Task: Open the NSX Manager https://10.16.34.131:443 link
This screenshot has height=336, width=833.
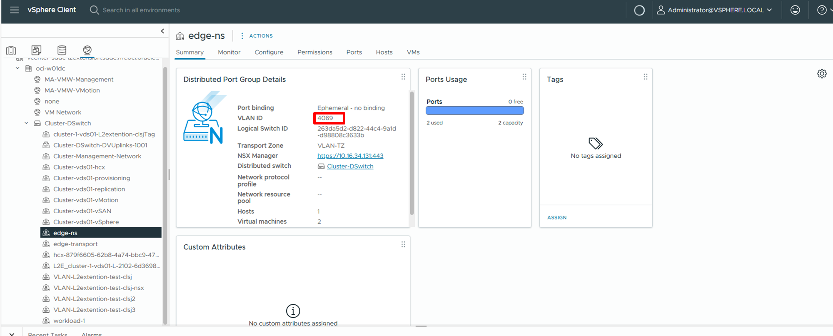Action: click(x=350, y=156)
